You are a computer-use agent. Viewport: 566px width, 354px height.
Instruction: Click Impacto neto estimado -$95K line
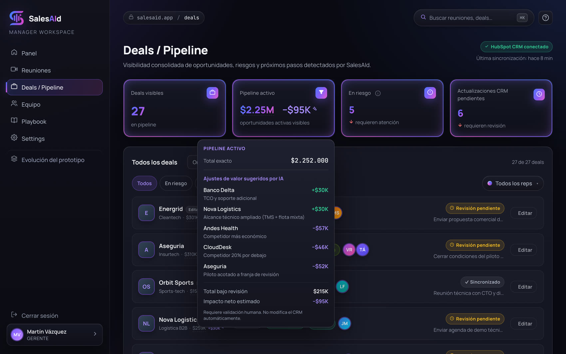click(266, 301)
